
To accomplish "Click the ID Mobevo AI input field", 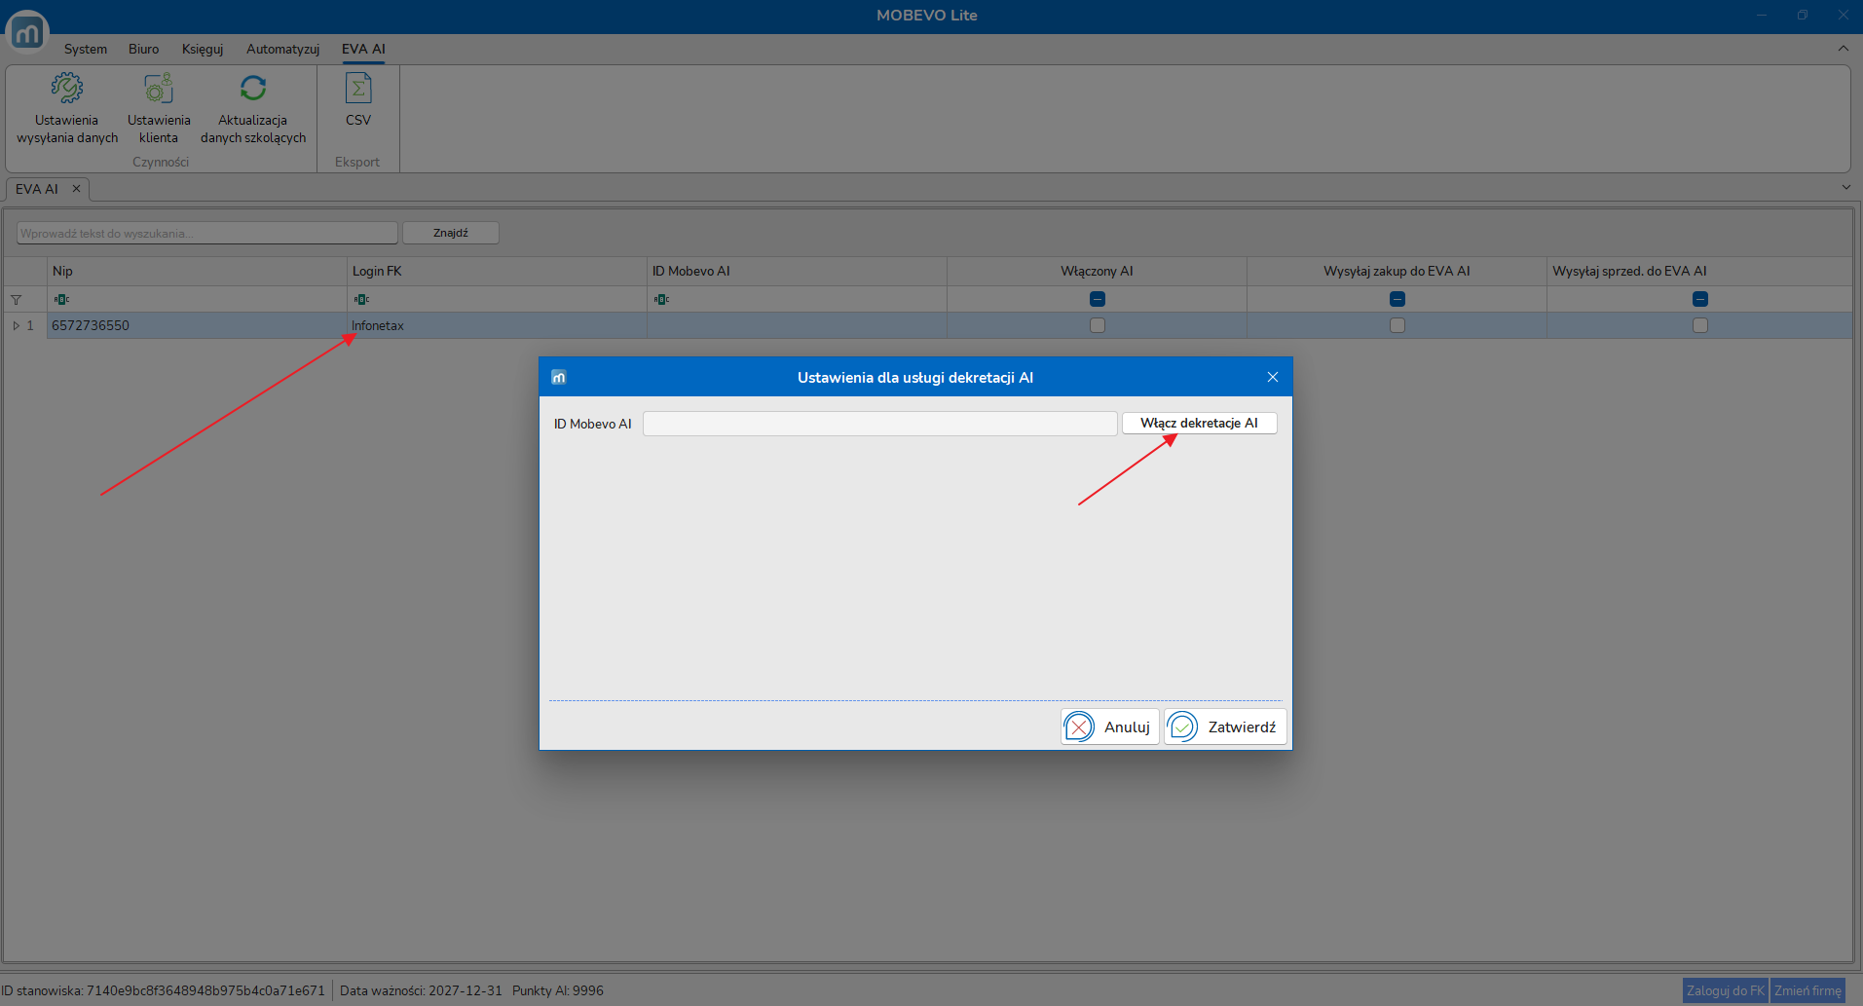I will tap(879, 424).
